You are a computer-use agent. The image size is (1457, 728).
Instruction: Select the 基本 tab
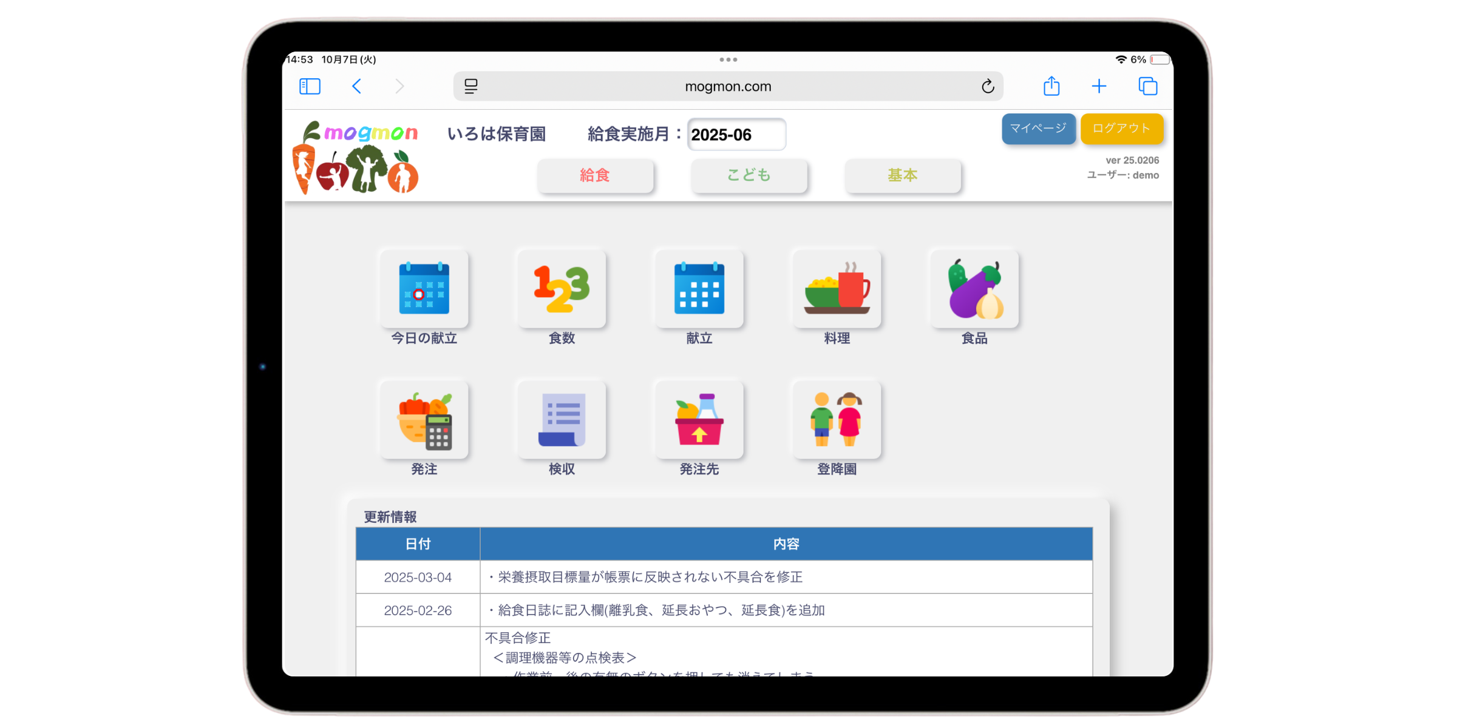[x=903, y=176]
